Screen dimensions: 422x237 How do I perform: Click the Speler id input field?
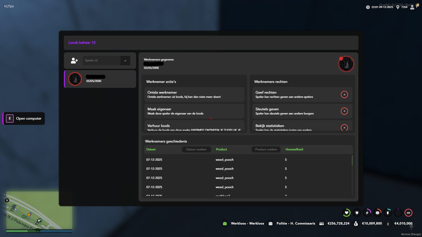click(102, 60)
